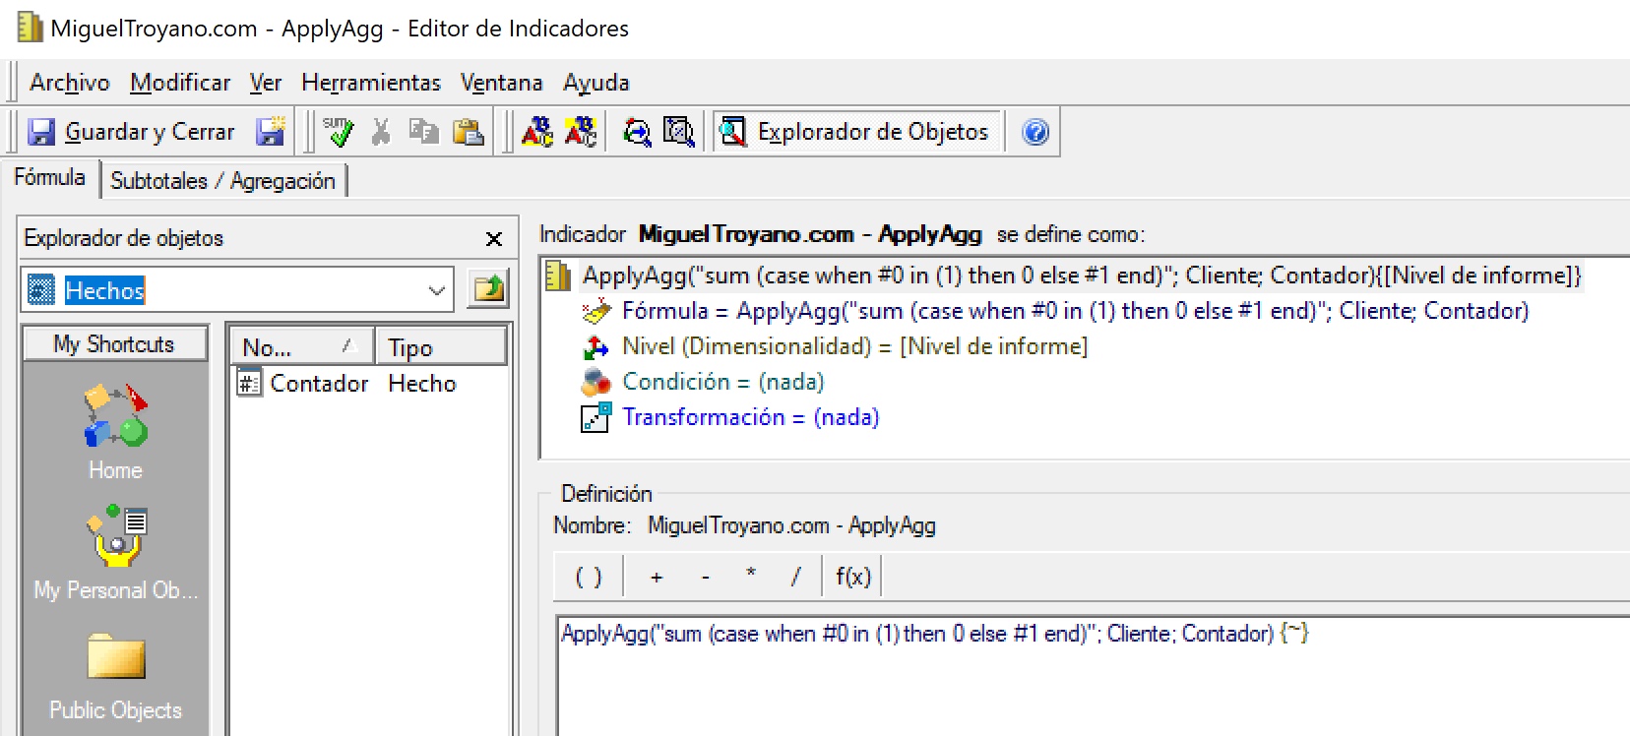This screenshot has height=736, width=1630.
Task: Validate formula with the sum checkmark icon
Action: [x=338, y=132]
